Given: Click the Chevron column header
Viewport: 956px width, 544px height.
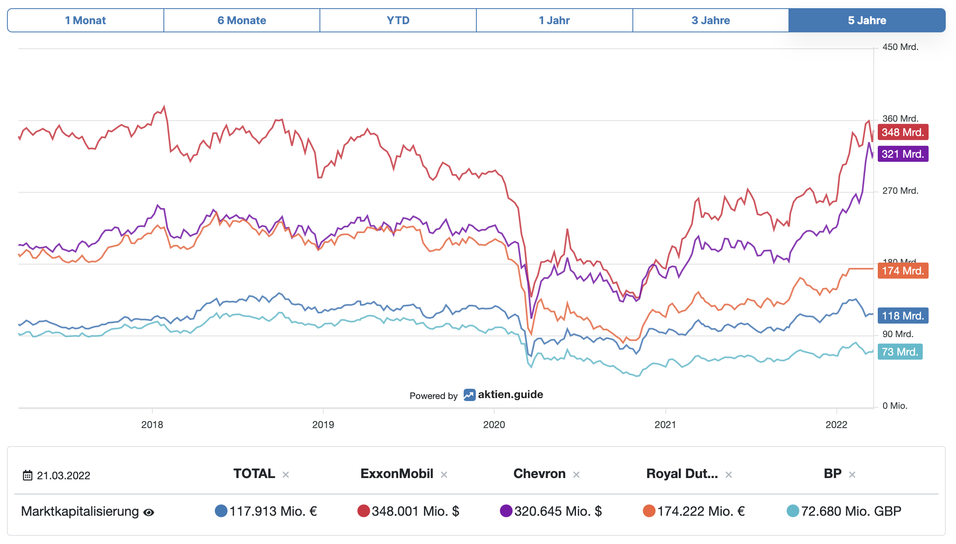Looking at the screenshot, I should click(539, 474).
